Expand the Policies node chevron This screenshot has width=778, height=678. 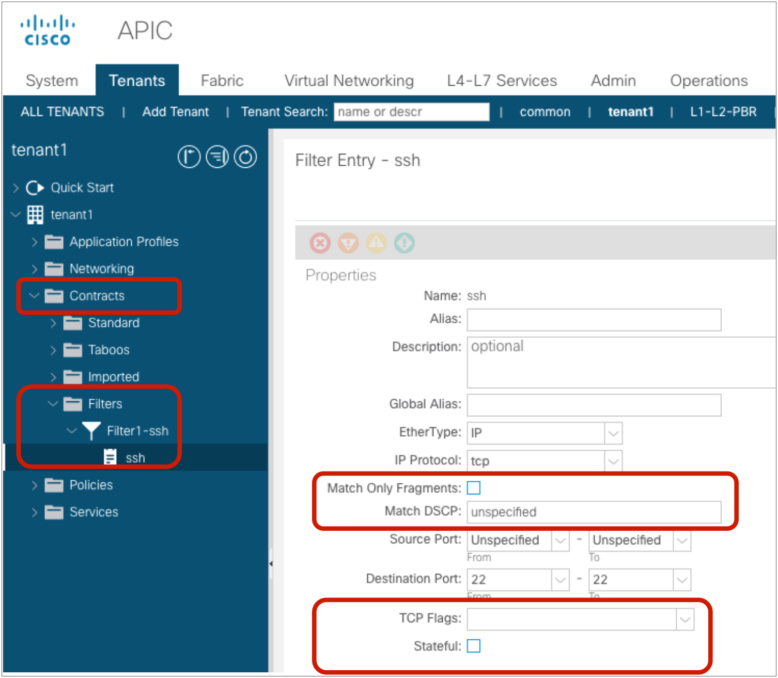(x=35, y=485)
